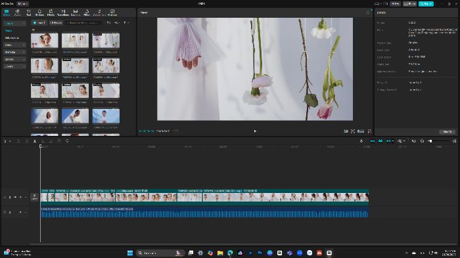Open preview axis dropdown arrow

tap(404, 141)
